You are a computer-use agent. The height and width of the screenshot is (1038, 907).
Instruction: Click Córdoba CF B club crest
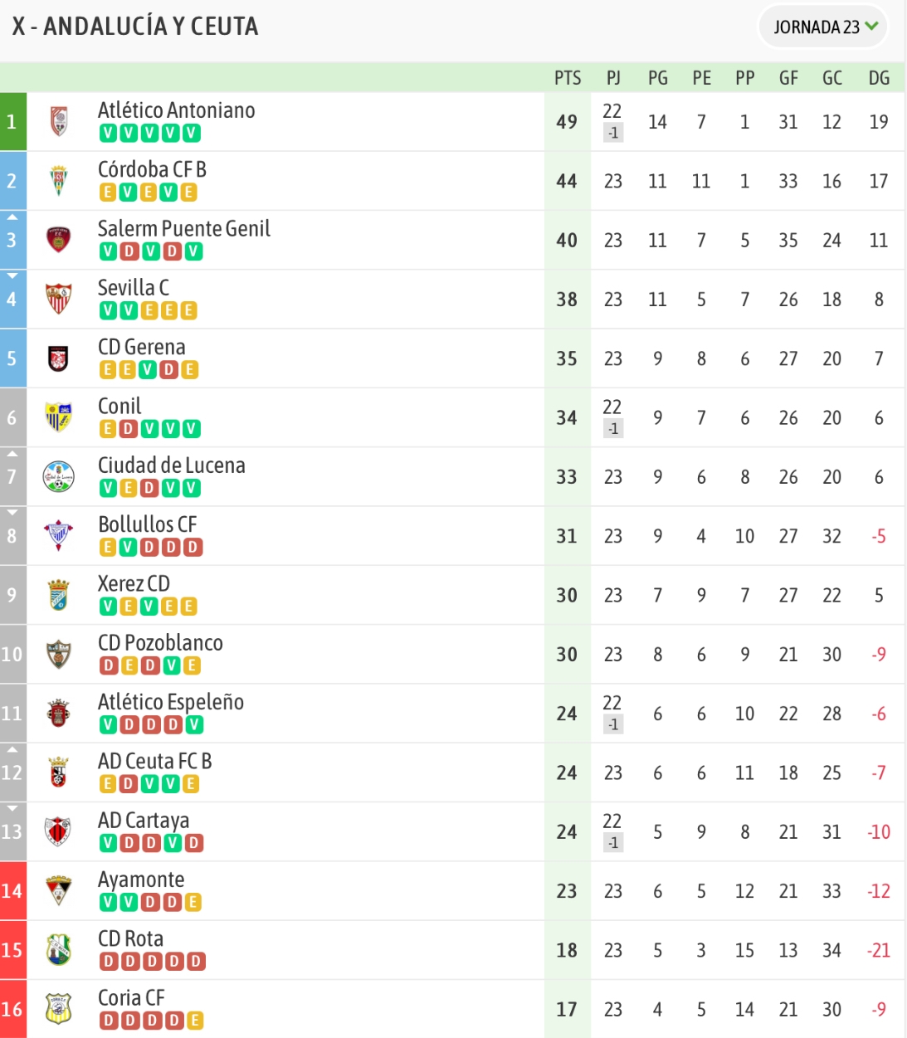59,181
